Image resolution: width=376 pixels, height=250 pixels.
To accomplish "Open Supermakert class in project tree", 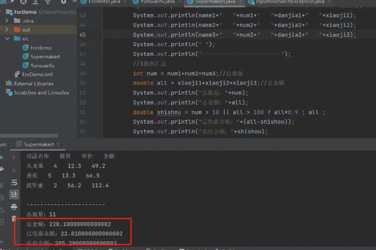I will coord(45,56).
